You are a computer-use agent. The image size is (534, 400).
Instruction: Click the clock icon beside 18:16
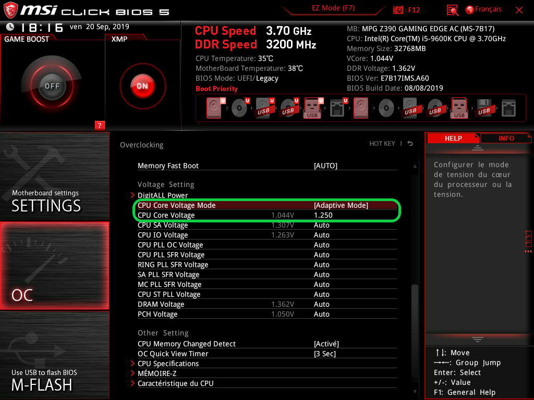(x=10, y=27)
